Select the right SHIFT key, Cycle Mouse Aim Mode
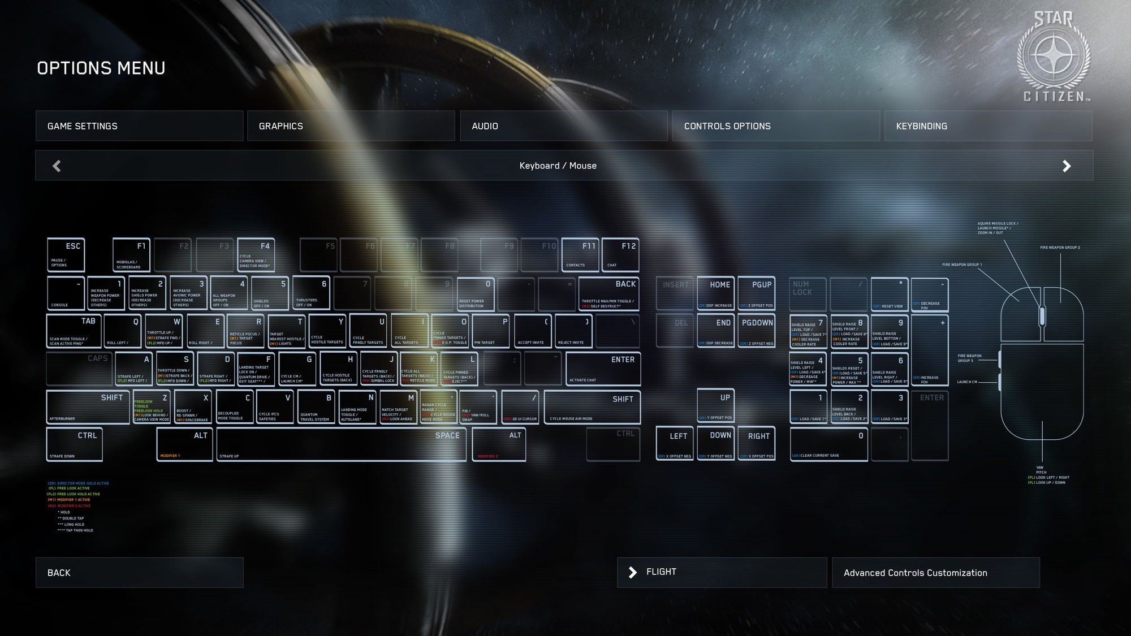This screenshot has height=636, width=1131. point(592,407)
